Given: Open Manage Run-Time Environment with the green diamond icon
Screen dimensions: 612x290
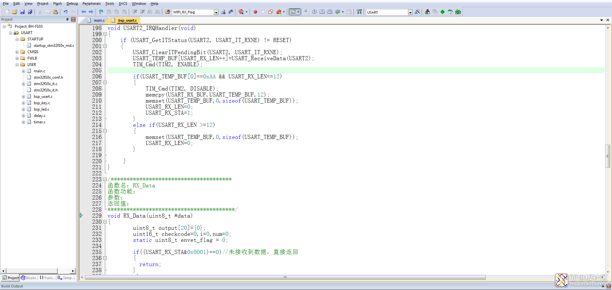Looking at the screenshot, I should pos(443,12).
